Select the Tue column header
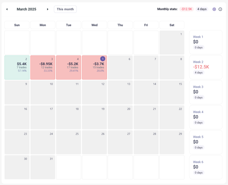The height and width of the screenshot is (185, 228). click(68, 25)
